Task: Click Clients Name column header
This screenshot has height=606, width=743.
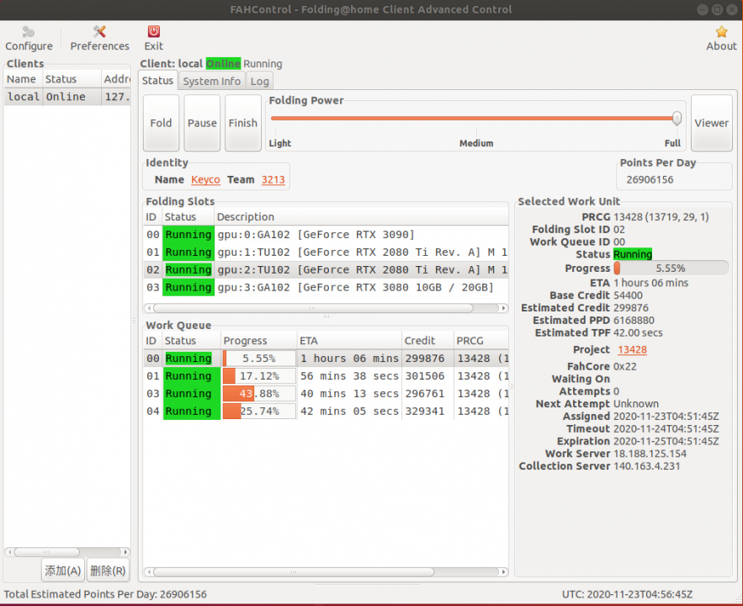Action: (24, 79)
